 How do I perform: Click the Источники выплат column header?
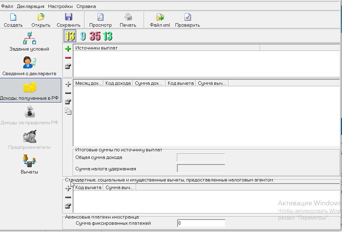click(166, 48)
